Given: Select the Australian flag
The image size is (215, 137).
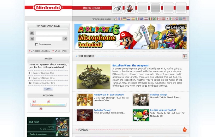Looking at the screenshot, I should [x=142, y=19].
